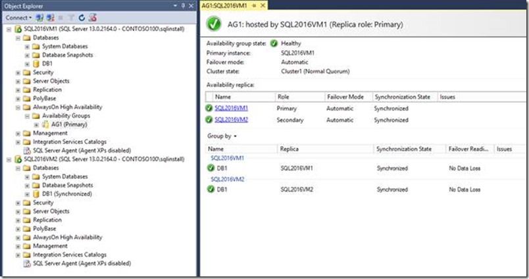Select Management folder under SQL2016VM2
529x279 pixels.
pyautogui.click(x=50, y=246)
